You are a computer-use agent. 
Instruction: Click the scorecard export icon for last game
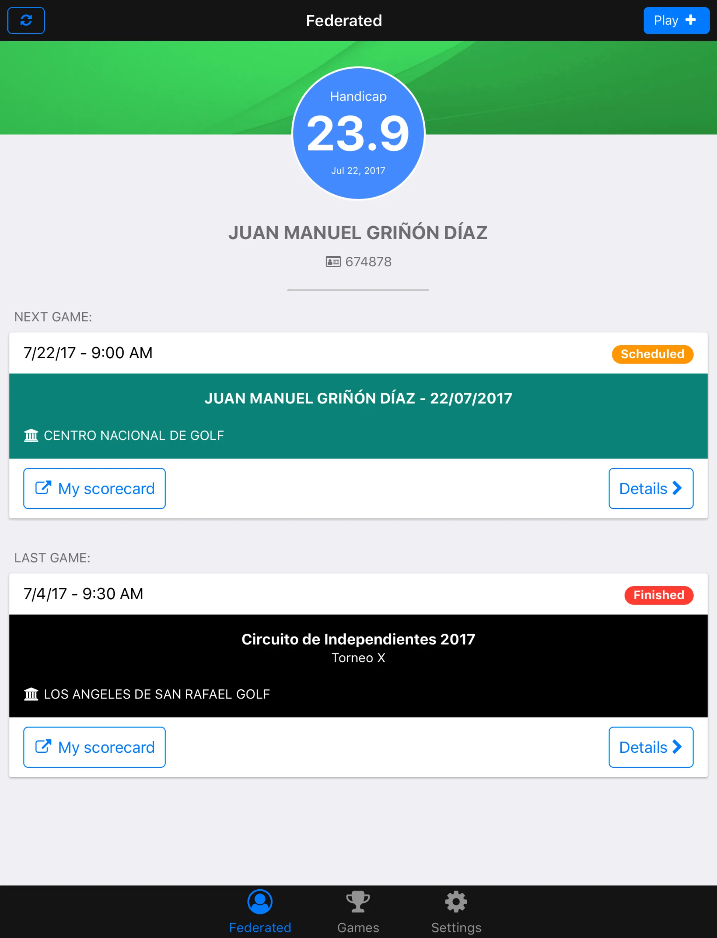[x=43, y=747]
